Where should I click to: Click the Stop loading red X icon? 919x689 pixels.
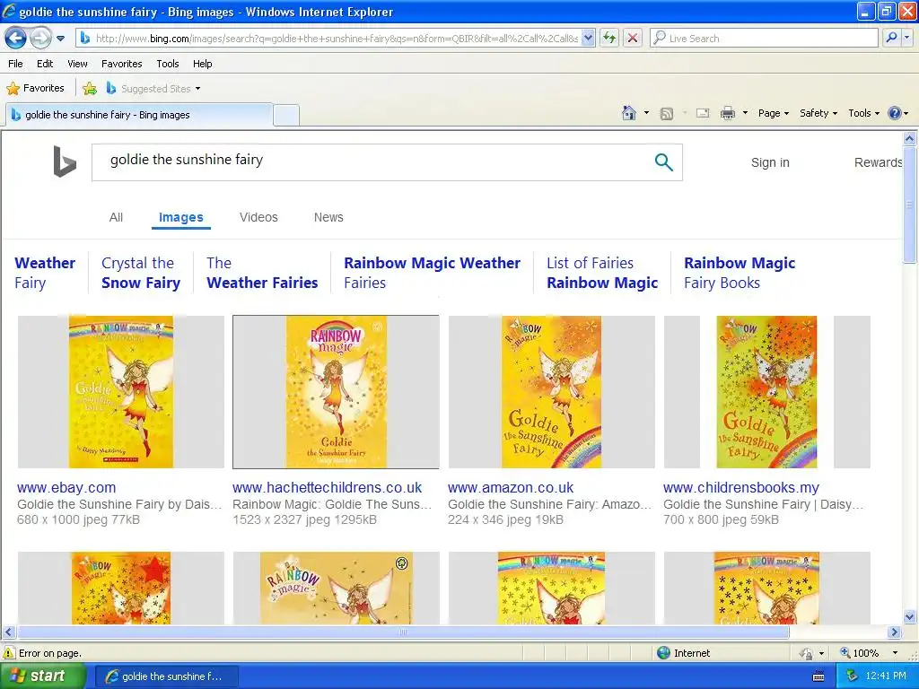pos(633,39)
